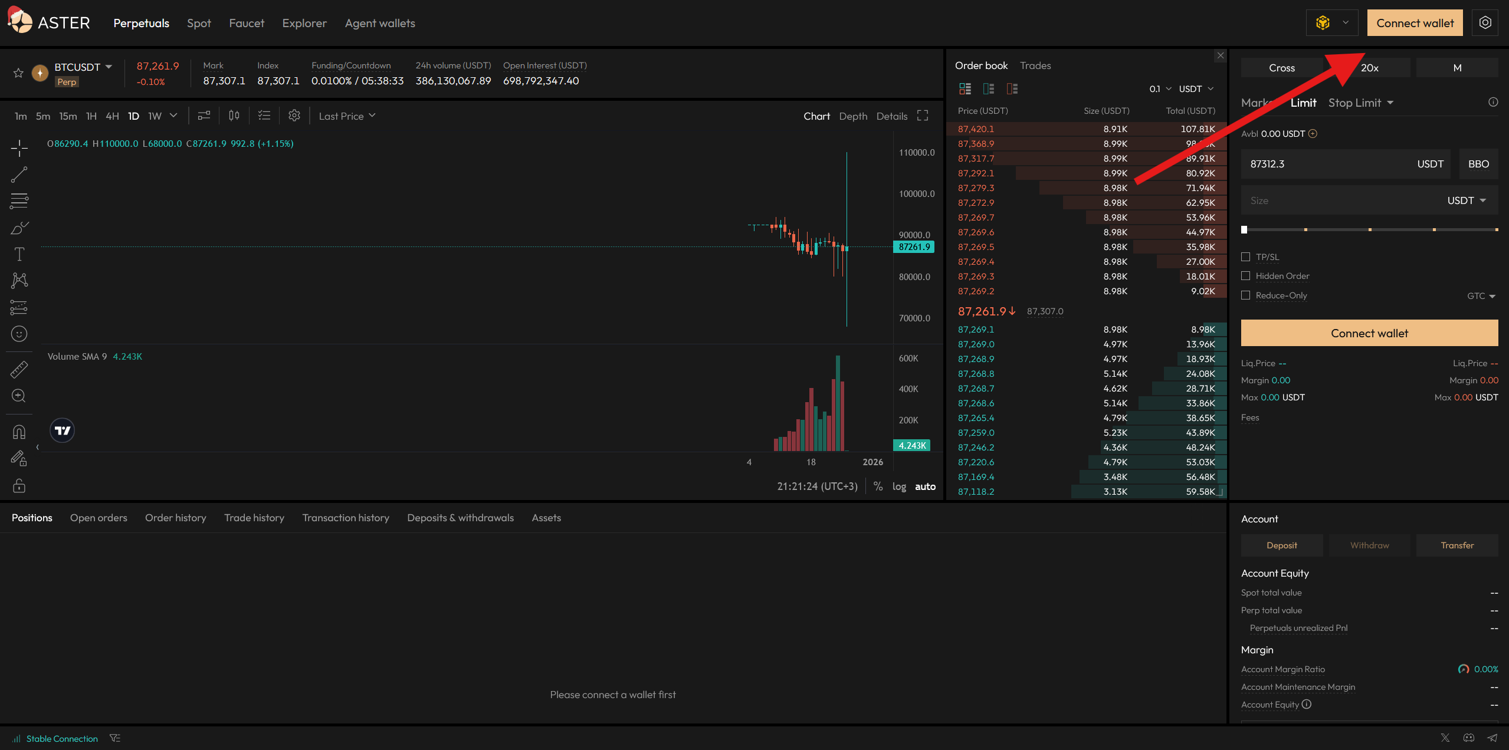Viewport: 1509px width, 750px height.
Task: Toggle fullscreen chart view icon
Action: (x=923, y=116)
